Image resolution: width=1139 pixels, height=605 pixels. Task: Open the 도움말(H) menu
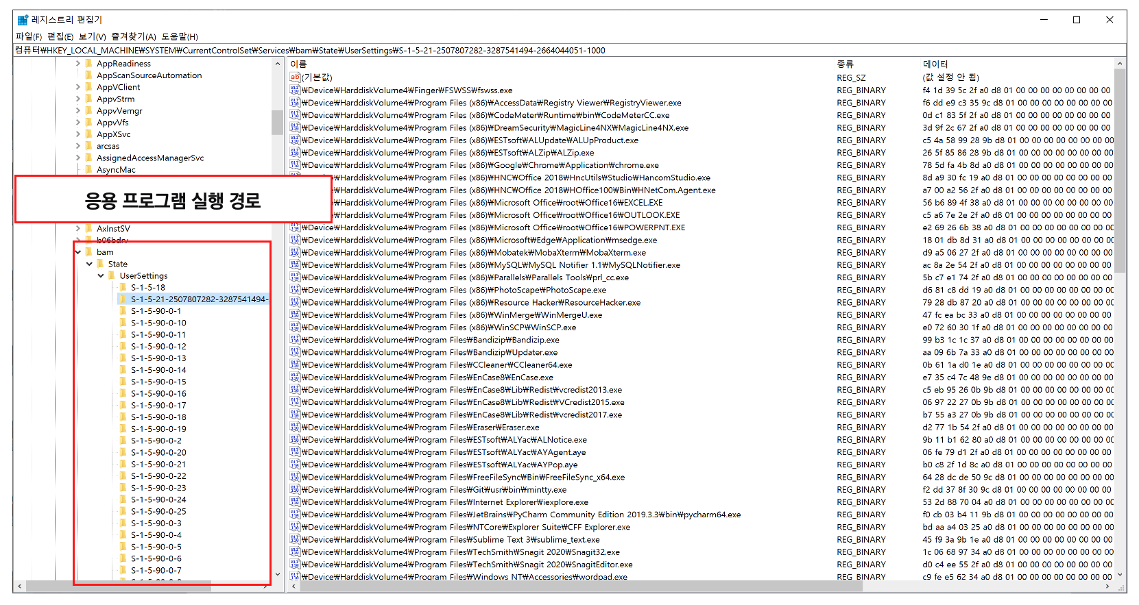(x=180, y=36)
